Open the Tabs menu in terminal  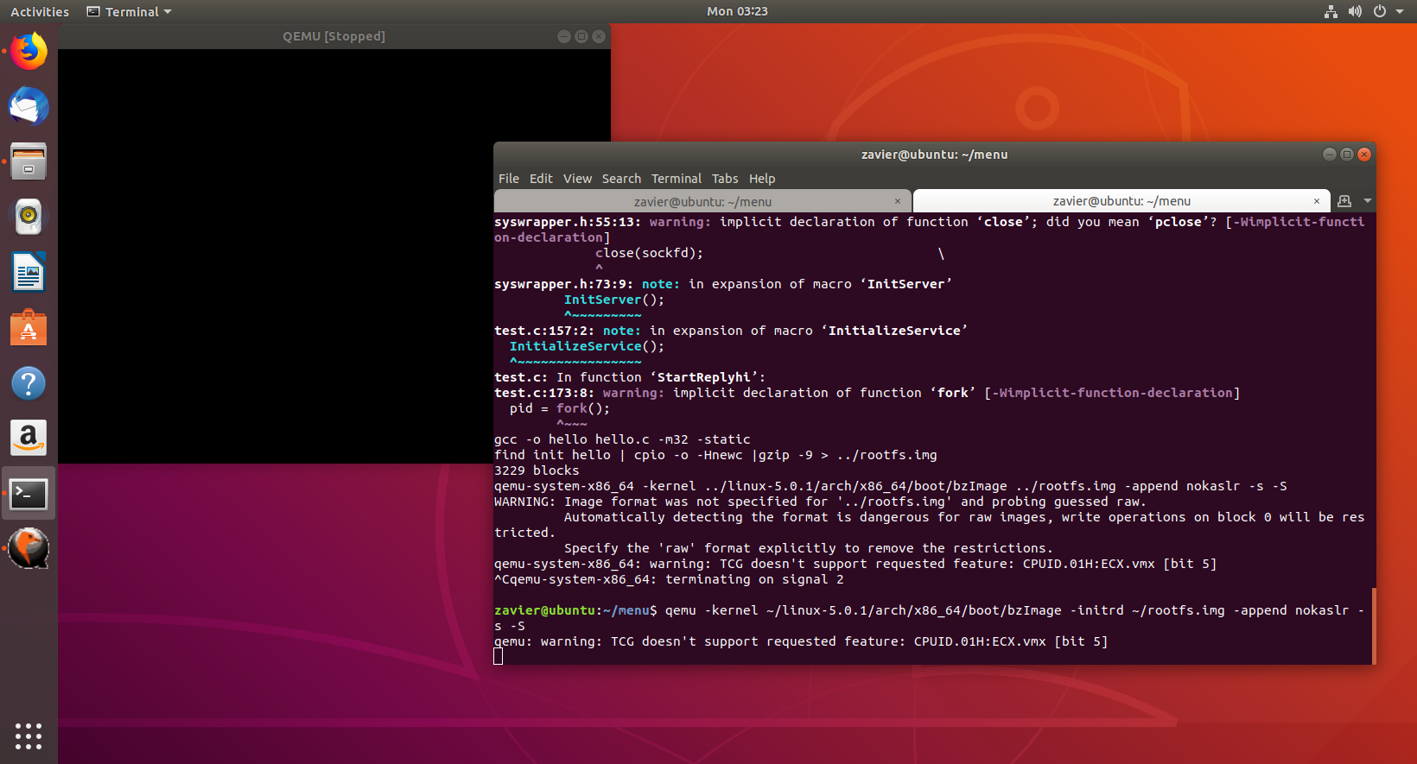pos(724,179)
